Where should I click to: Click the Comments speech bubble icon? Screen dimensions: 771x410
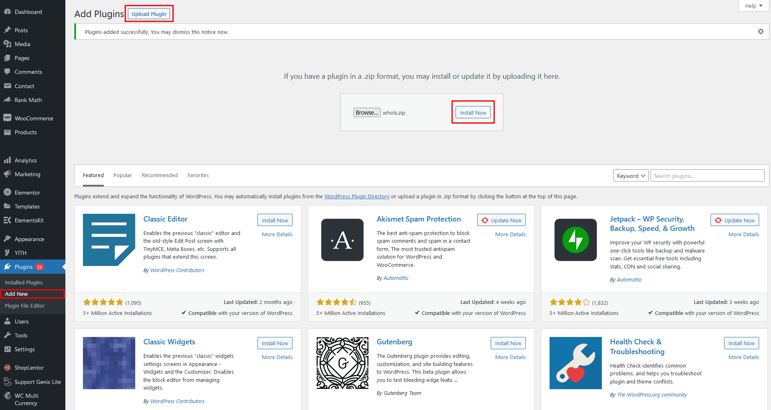click(8, 71)
